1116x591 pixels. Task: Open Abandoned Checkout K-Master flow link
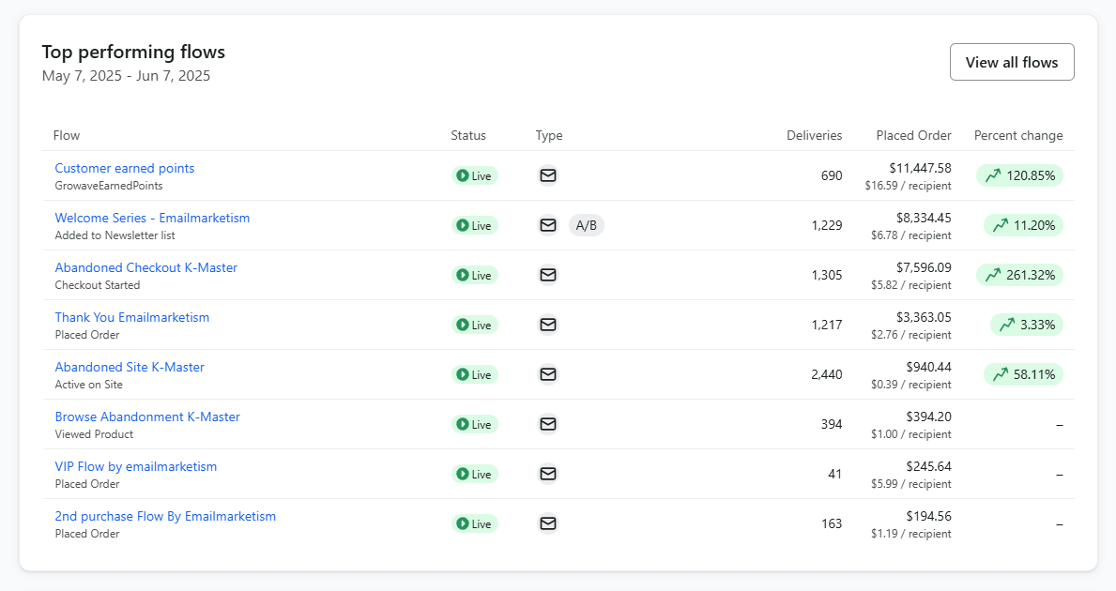coord(145,268)
